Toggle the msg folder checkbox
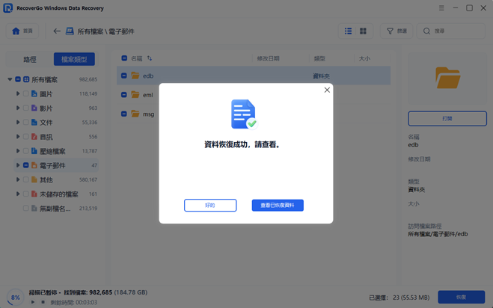The image size is (493, 308). tap(124, 114)
